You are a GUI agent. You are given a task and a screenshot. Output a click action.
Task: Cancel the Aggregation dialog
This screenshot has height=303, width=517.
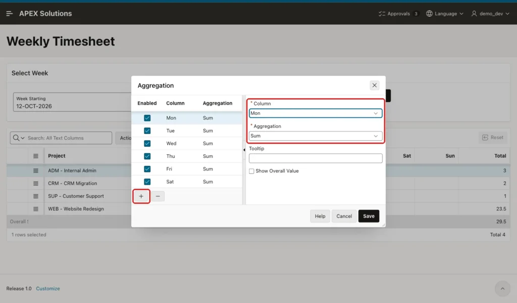(x=344, y=216)
